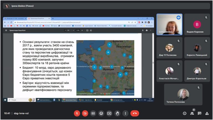
Task: Click the Ірина Шейко (Показ) presenter label
Action: pyautogui.click(x=22, y=6)
